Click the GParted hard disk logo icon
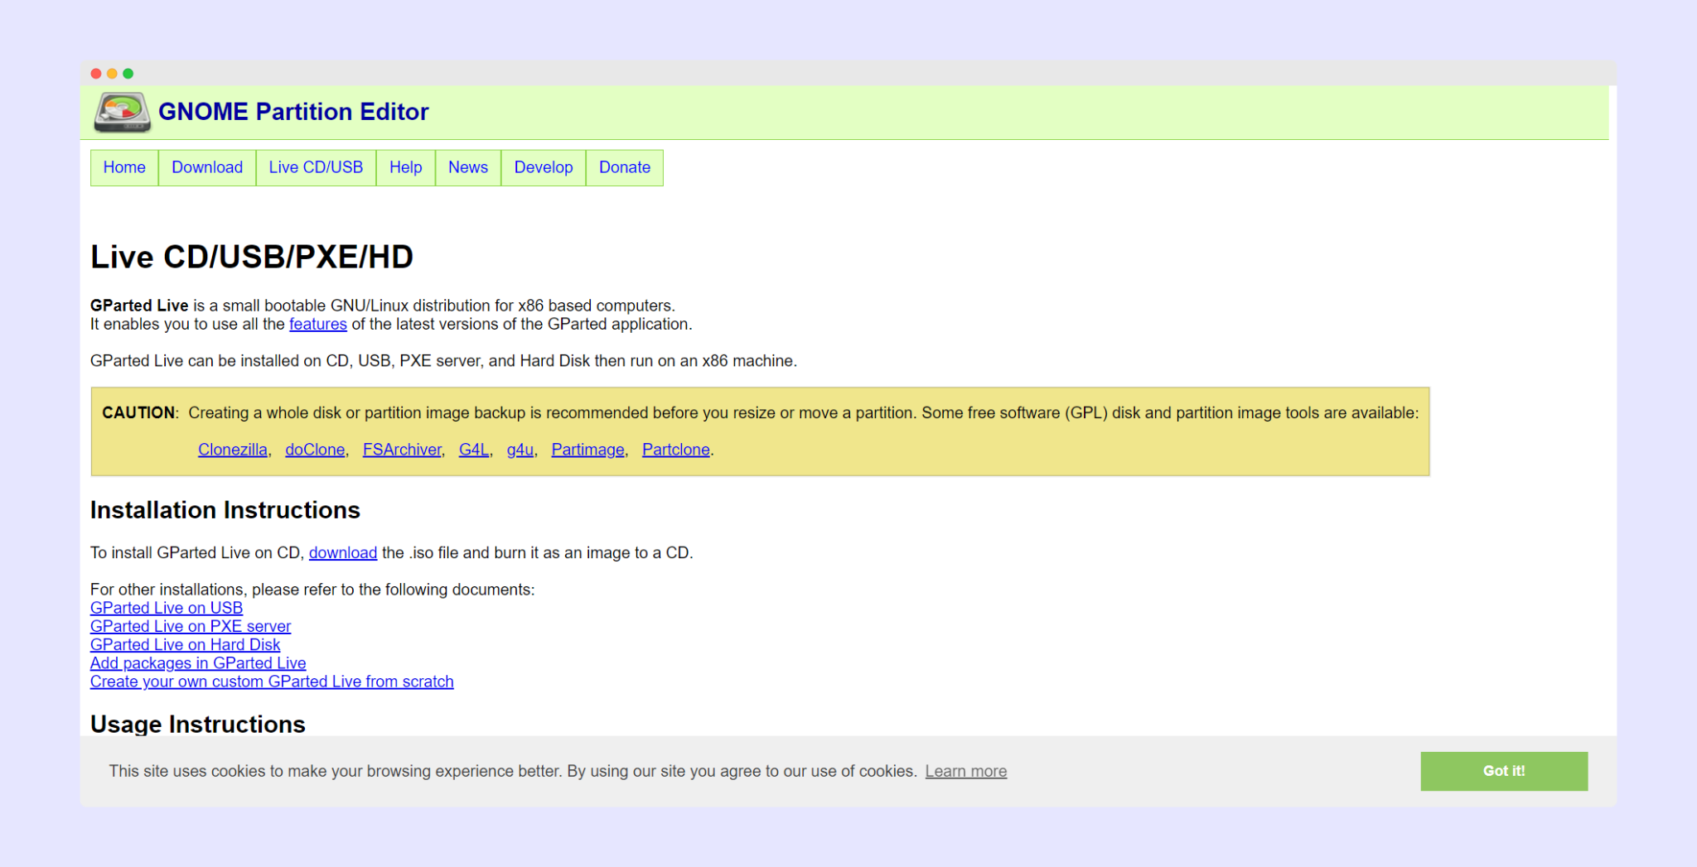The height and width of the screenshot is (867, 1697). click(122, 112)
